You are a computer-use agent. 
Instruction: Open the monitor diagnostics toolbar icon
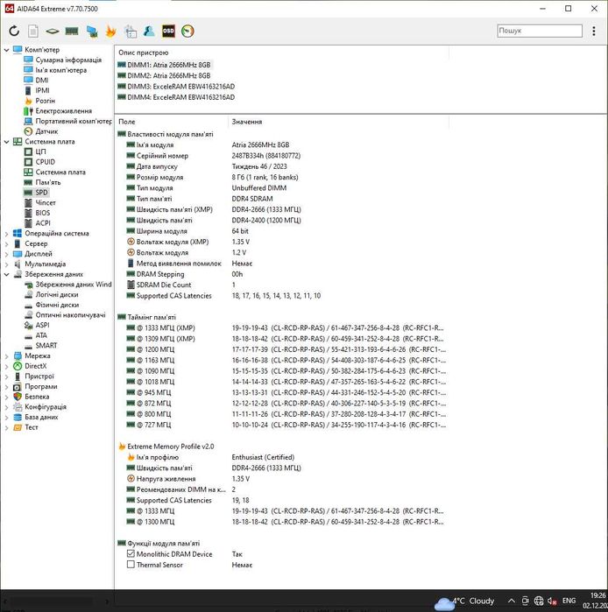130,32
